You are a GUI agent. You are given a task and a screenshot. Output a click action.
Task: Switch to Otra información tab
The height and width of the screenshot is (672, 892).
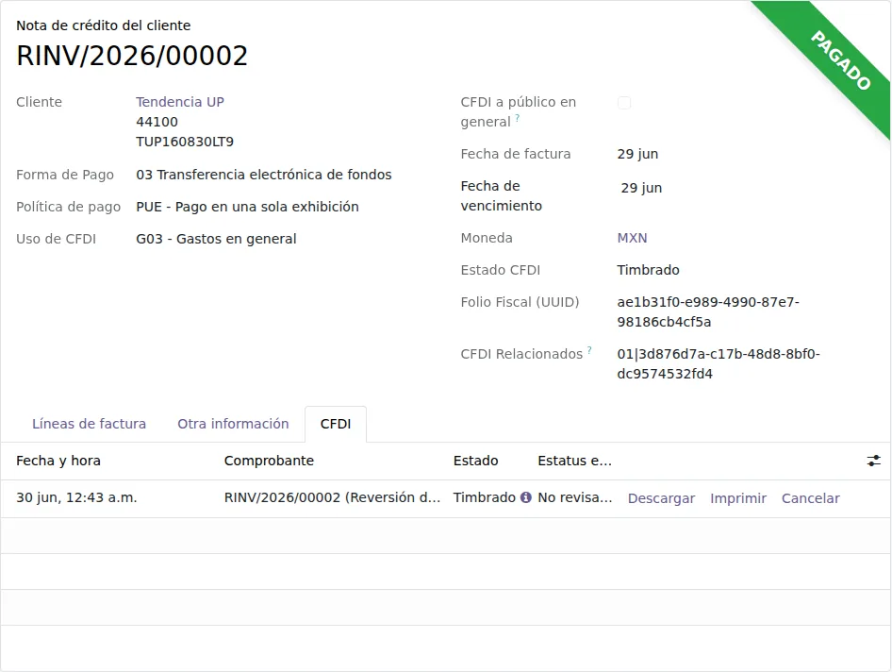[233, 424]
